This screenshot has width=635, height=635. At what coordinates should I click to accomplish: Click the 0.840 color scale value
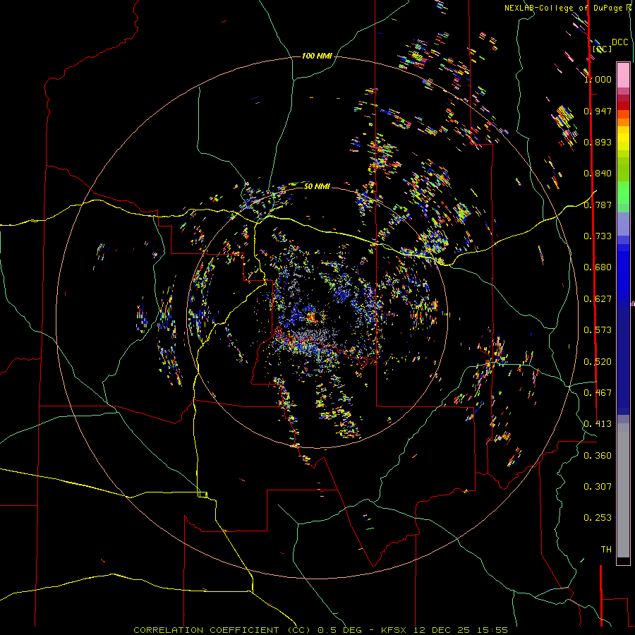(x=598, y=174)
